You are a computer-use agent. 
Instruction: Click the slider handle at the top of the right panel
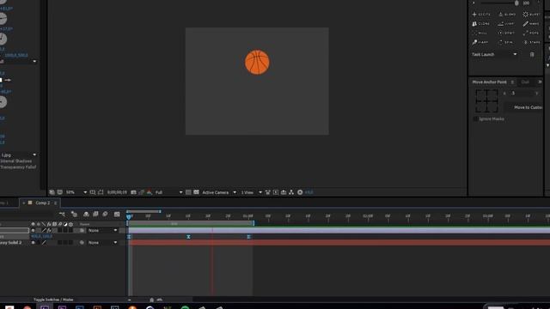click(516, 3)
